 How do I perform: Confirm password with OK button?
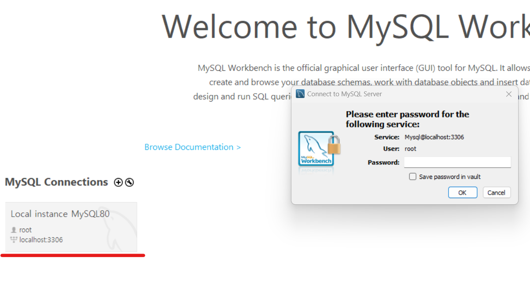(463, 193)
